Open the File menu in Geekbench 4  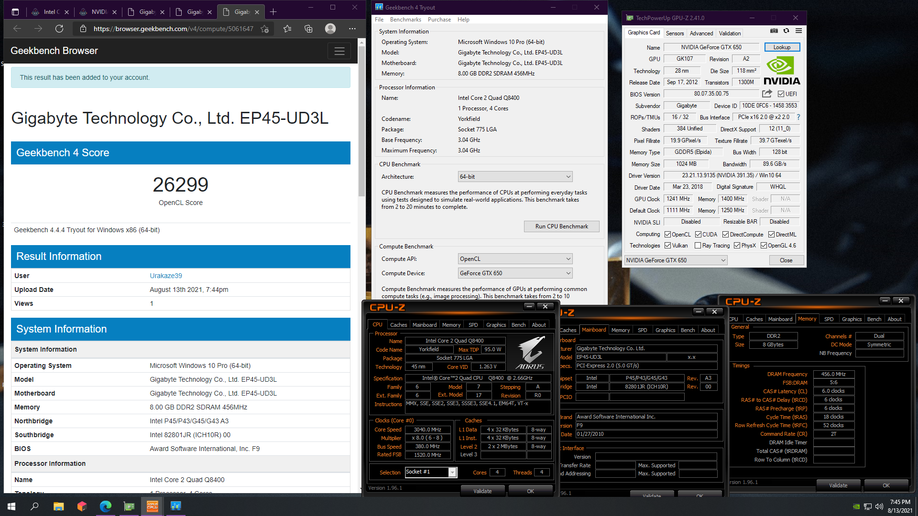pos(379,20)
